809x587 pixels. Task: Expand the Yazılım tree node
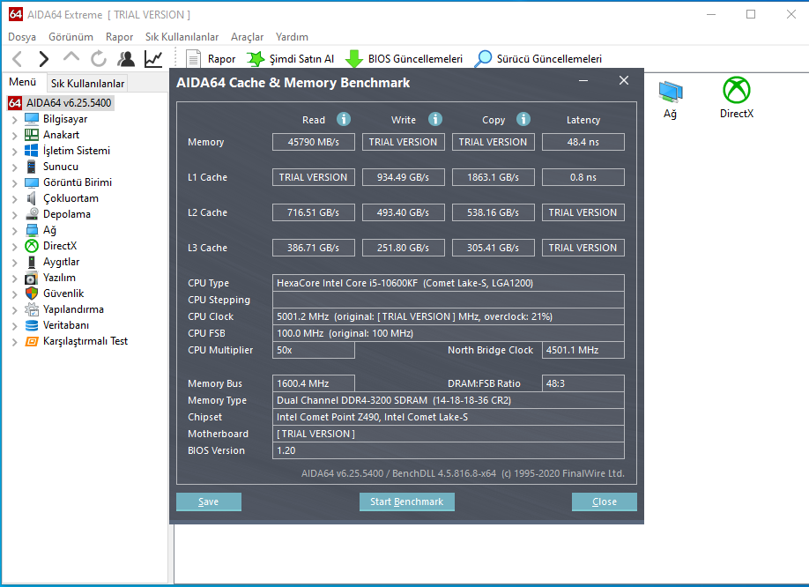14,279
